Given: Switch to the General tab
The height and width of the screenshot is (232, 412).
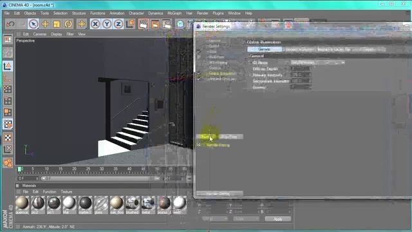Looking at the screenshot, I should pyautogui.click(x=265, y=49).
